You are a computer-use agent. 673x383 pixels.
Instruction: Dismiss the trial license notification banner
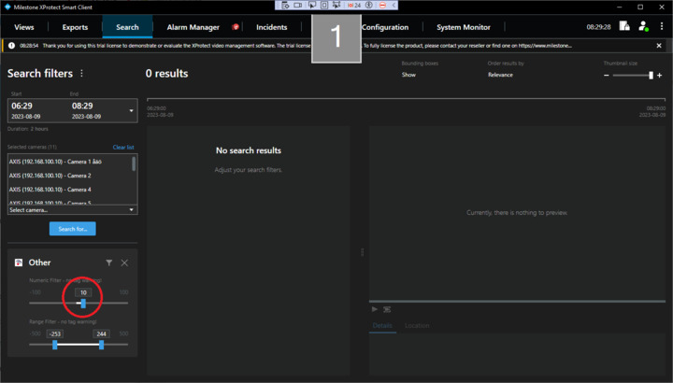[x=658, y=45]
